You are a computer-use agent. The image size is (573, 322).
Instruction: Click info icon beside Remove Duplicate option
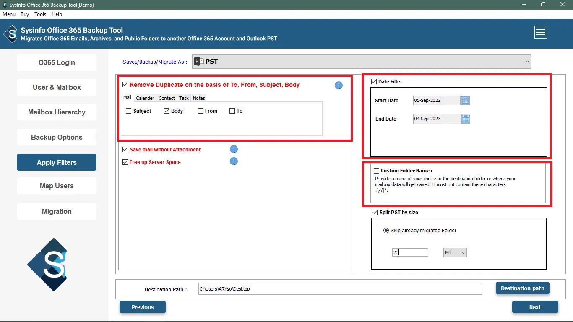click(339, 86)
